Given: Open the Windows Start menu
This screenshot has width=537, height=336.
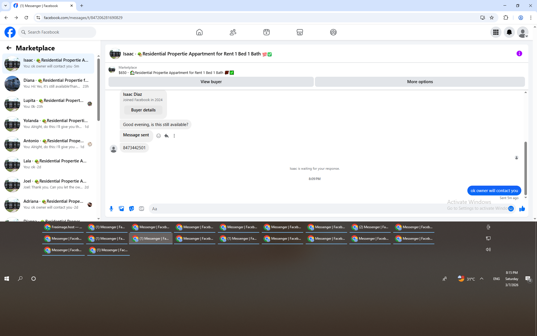Looking at the screenshot, I should pos(7,279).
